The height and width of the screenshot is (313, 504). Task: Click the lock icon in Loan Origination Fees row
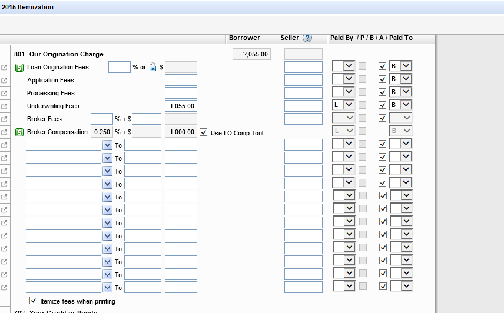tap(152, 67)
